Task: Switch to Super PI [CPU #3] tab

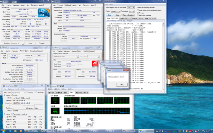Action: tap(150, 18)
